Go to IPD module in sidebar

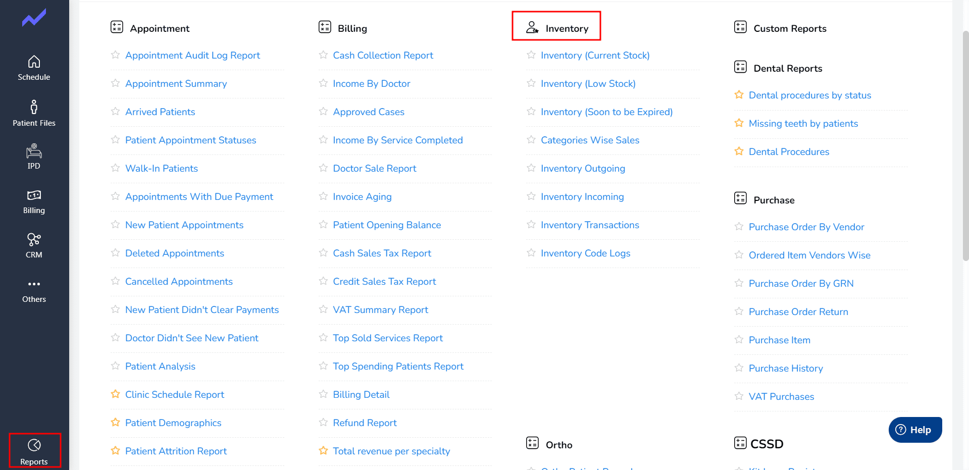tap(34, 156)
